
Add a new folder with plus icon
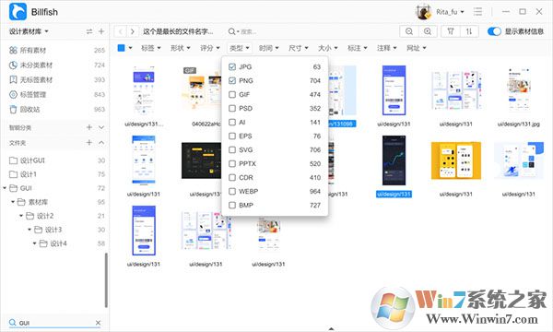pos(89,142)
